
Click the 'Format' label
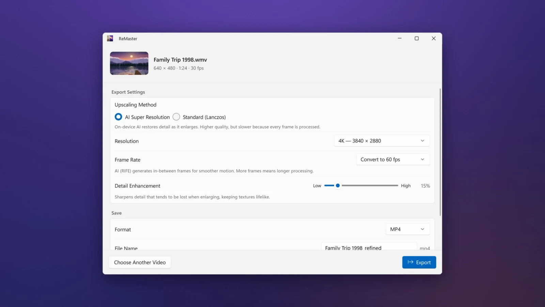pos(123,230)
